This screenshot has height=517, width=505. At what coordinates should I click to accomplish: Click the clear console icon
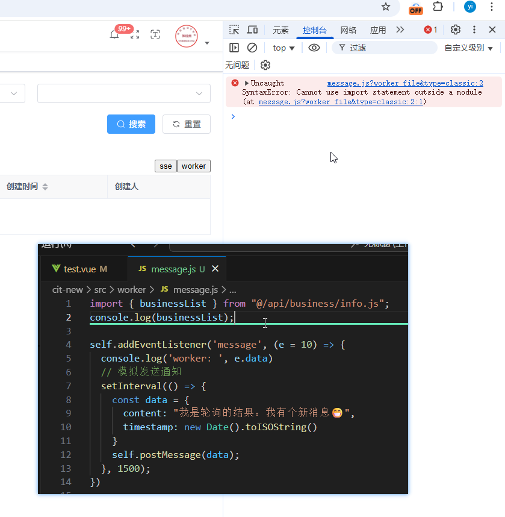(x=252, y=48)
